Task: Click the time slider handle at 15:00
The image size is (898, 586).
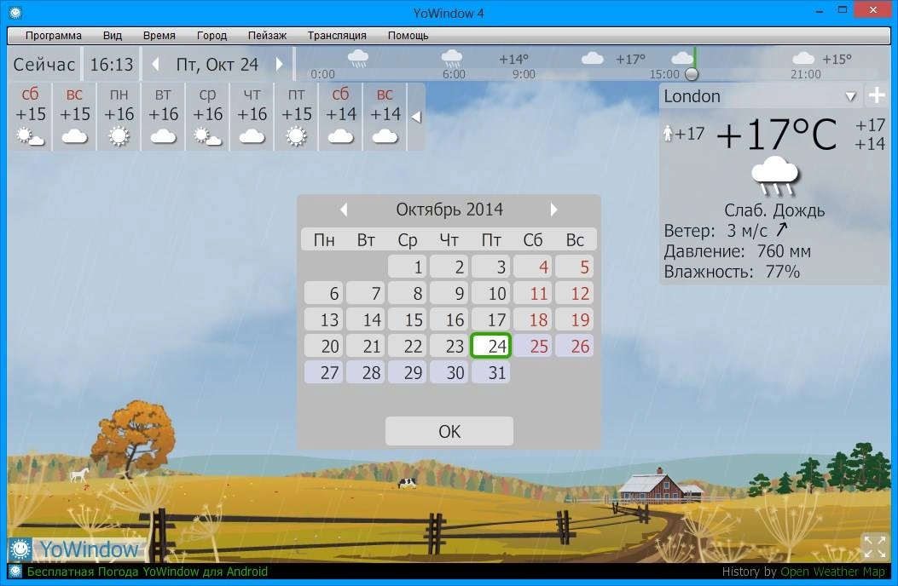Action: [x=692, y=74]
